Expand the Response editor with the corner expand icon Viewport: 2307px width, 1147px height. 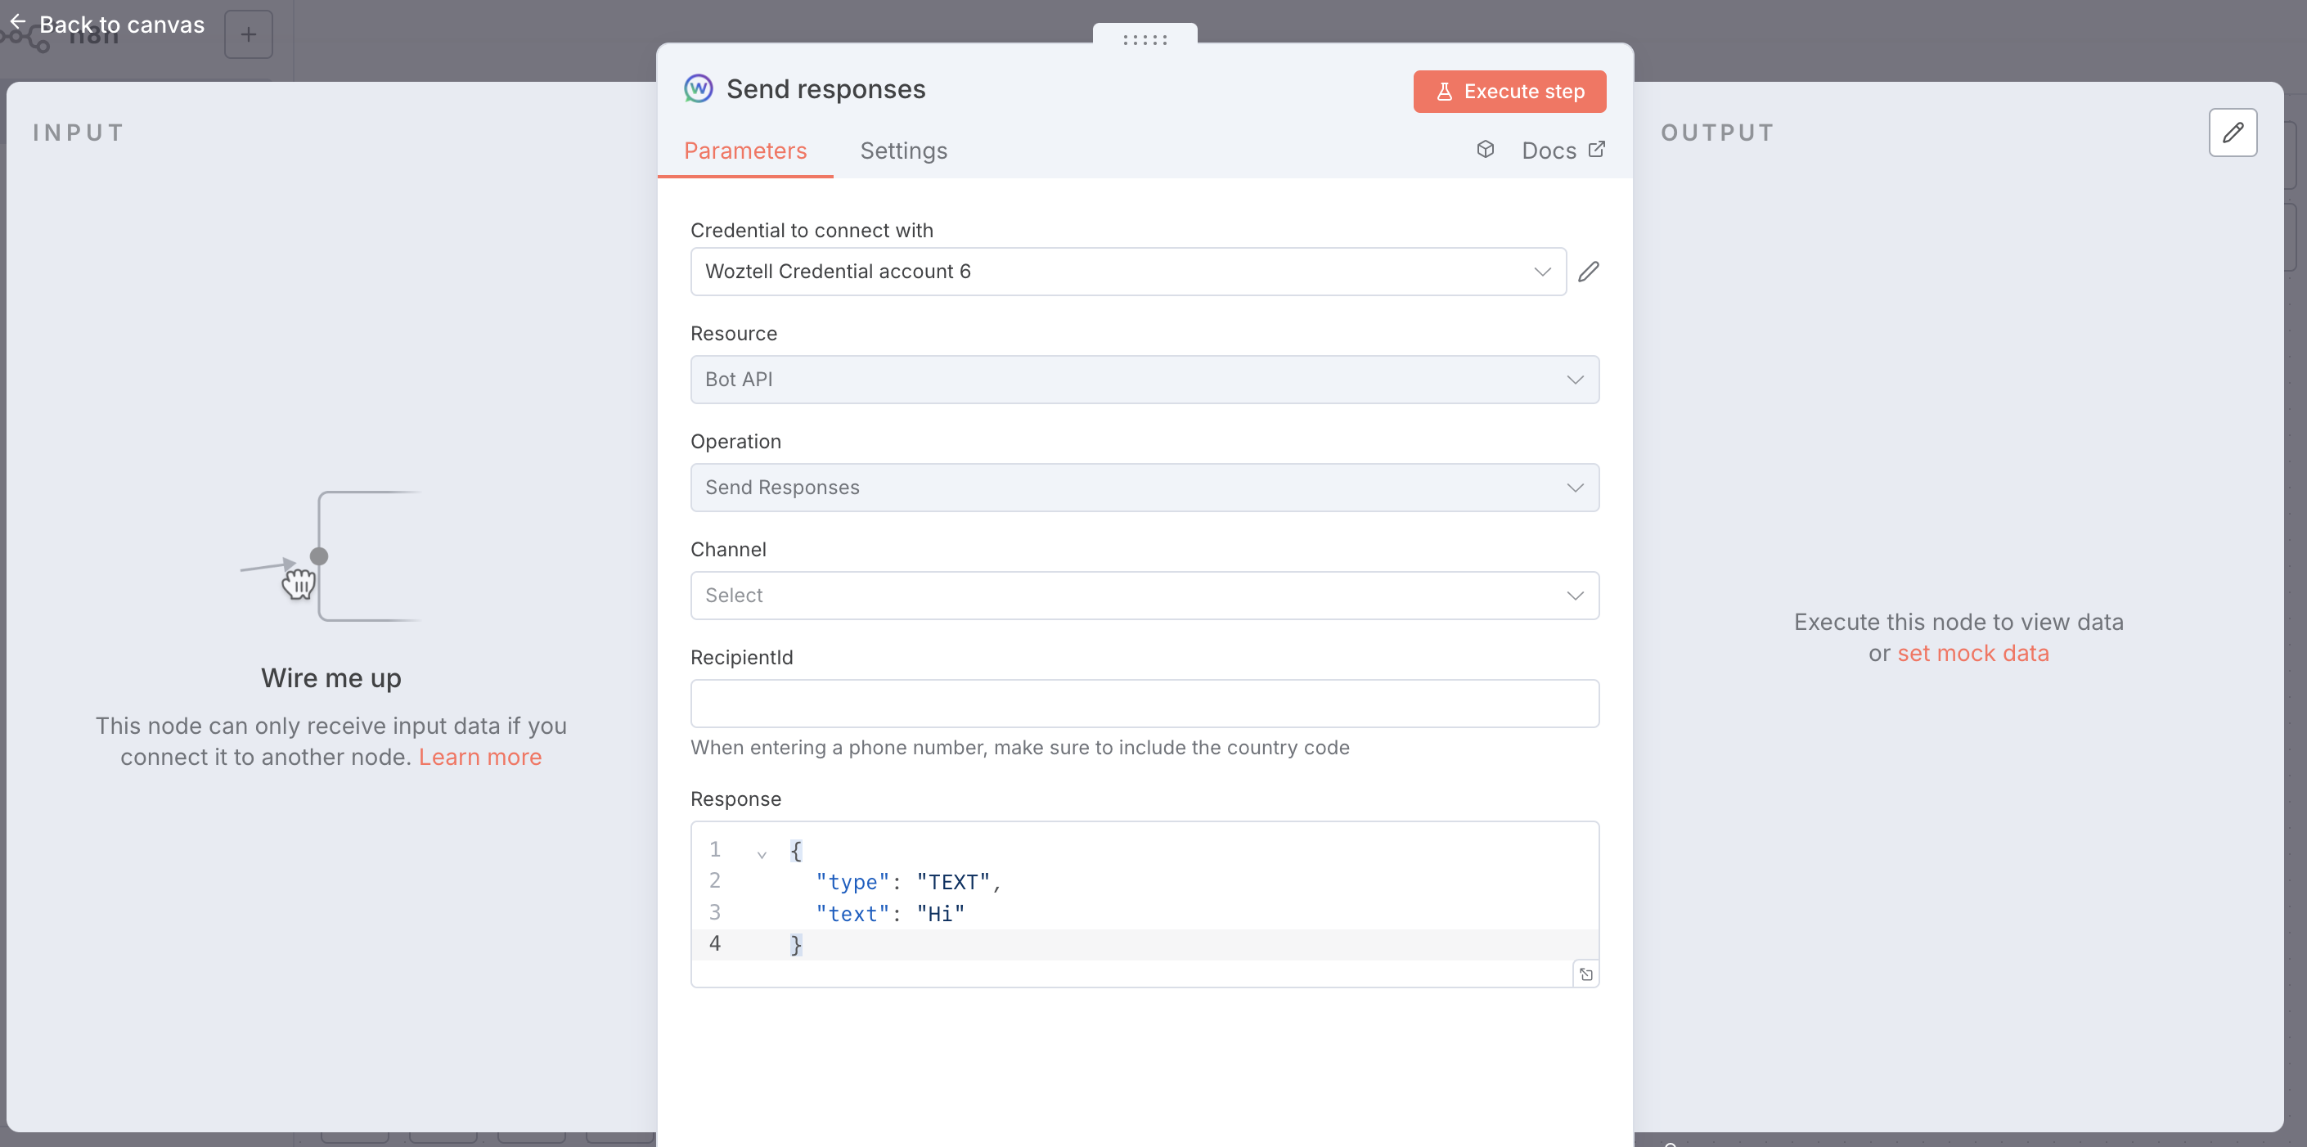click(x=1586, y=974)
